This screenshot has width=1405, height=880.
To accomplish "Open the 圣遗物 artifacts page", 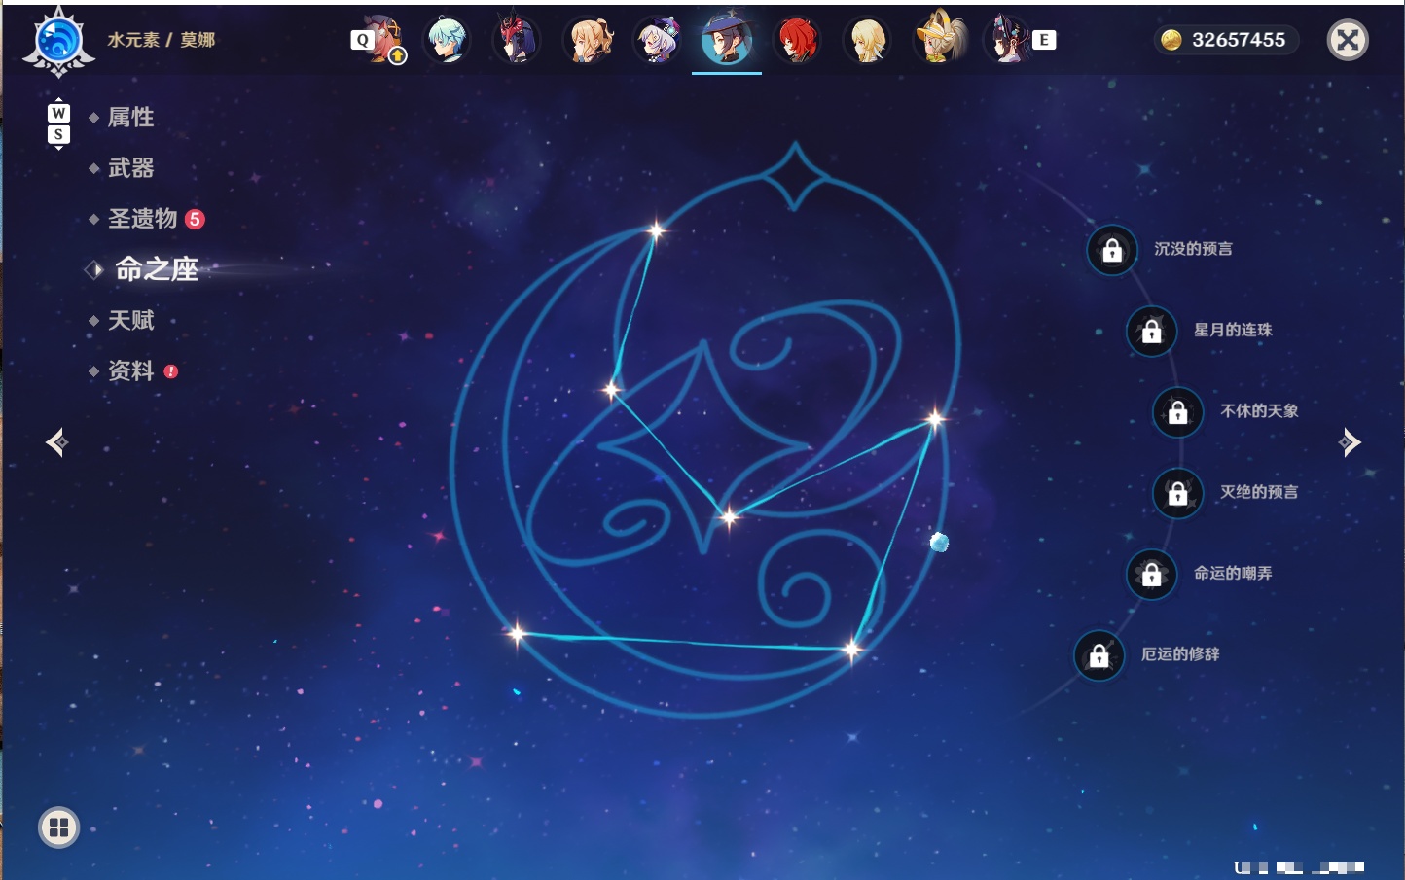I will point(142,219).
